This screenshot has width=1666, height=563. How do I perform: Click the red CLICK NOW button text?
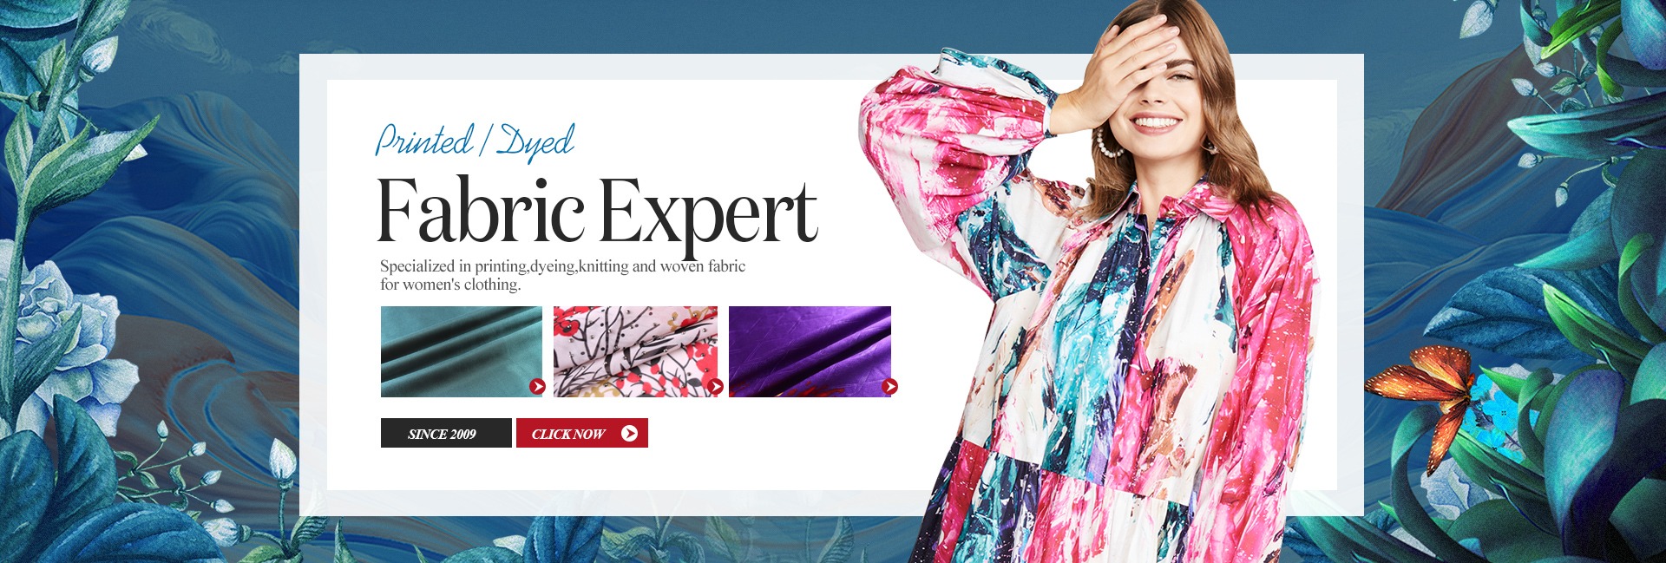point(568,434)
